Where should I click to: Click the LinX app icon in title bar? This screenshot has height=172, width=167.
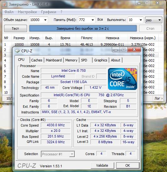pos(5,4)
